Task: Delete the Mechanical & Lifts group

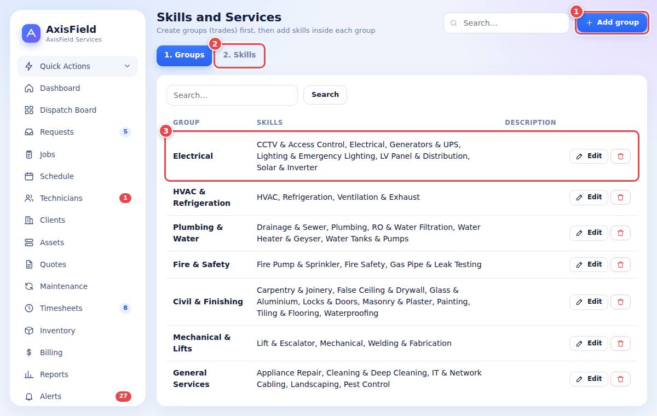Action: (x=620, y=343)
